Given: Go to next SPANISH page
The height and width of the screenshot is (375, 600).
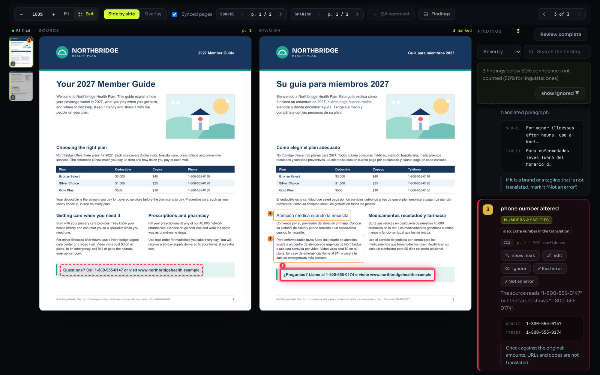Looking at the screenshot, I should pos(357,14).
